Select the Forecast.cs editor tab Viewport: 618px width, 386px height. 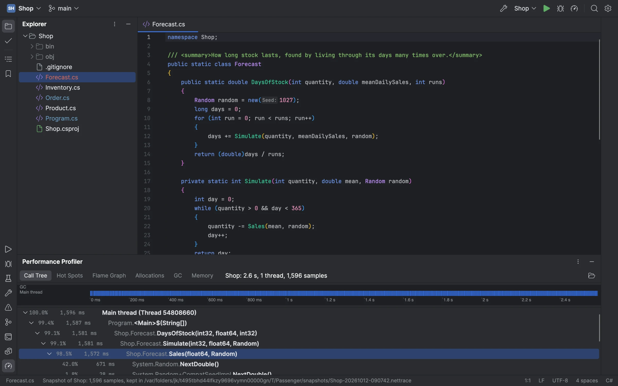tap(168, 24)
